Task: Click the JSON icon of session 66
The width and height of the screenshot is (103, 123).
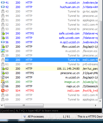Action: 3,86
